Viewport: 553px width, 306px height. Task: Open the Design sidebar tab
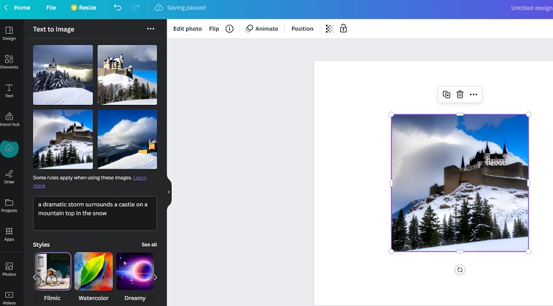tap(9, 33)
